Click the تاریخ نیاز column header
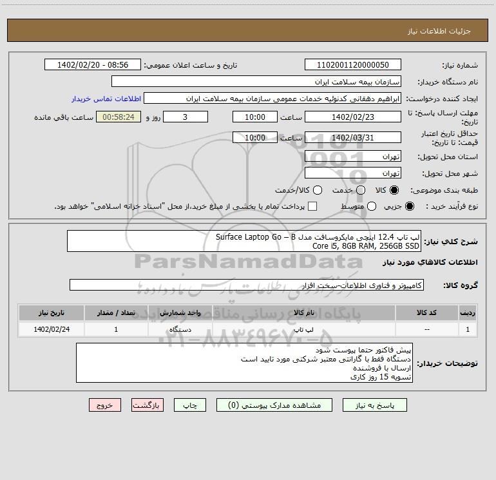496x480 pixels. [52, 312]
